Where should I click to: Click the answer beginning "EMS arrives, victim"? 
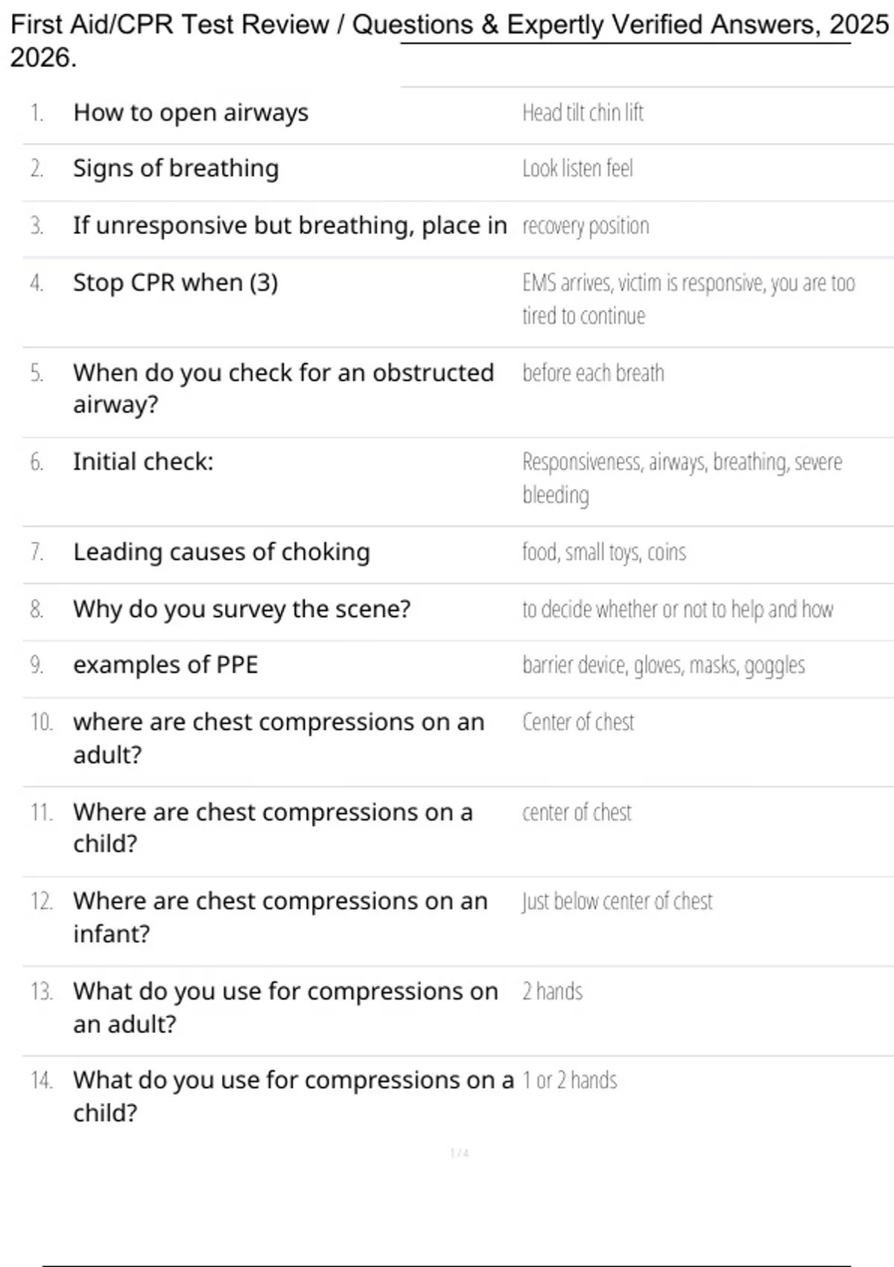click(x=688, y=299)
